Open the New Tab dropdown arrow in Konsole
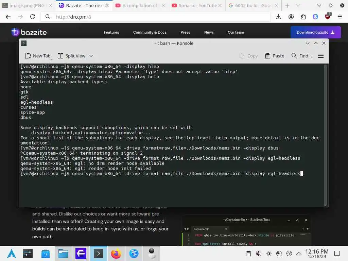 point(52,59)
